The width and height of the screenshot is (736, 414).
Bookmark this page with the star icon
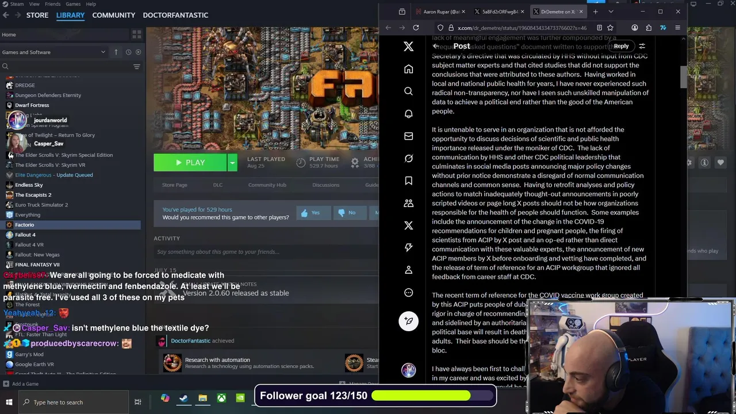(x=610, y=28)
